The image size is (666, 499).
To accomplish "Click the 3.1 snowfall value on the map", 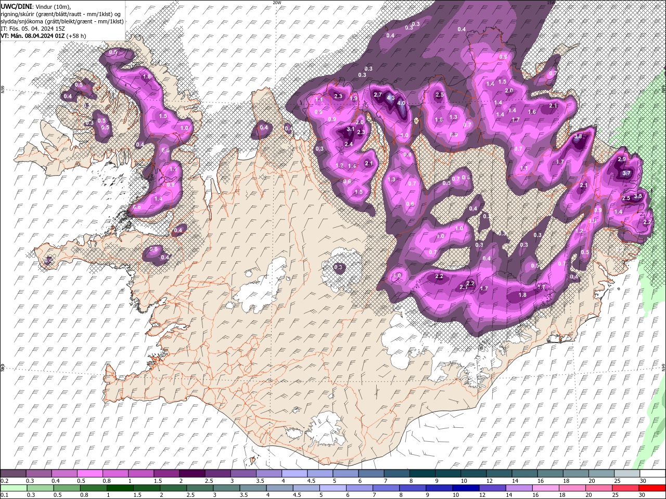I will (350, 129).
